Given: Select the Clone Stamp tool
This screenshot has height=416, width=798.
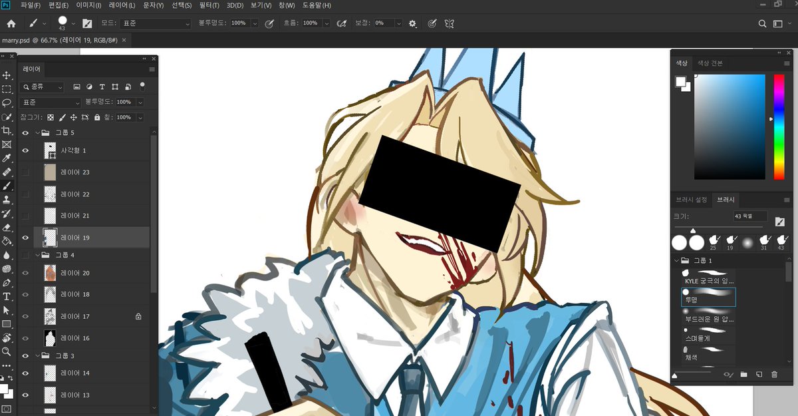Looking at the screenshot, I should point(7,200).
